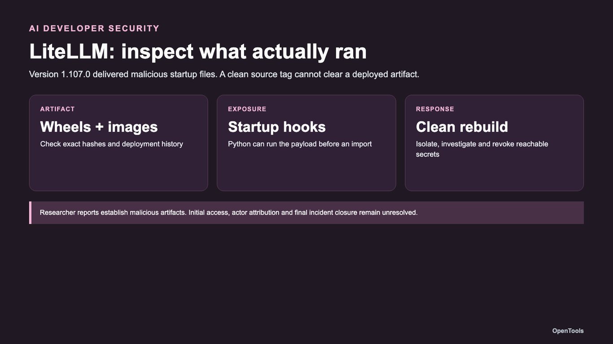Click the 'OpenTools' footer brand text

click(568, 331)
